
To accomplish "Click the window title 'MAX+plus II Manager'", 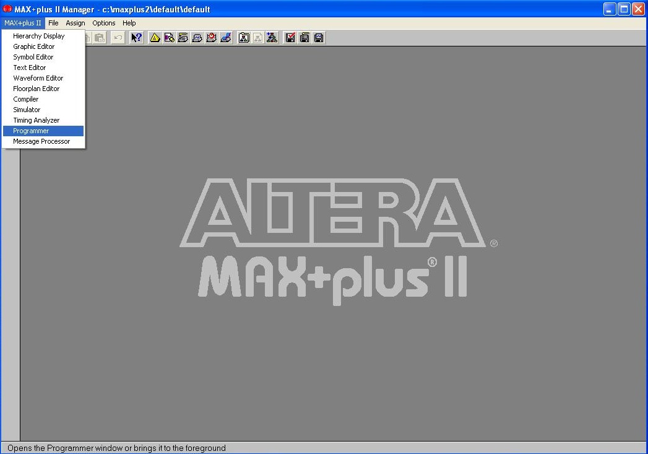I will [x=54, y=9].
